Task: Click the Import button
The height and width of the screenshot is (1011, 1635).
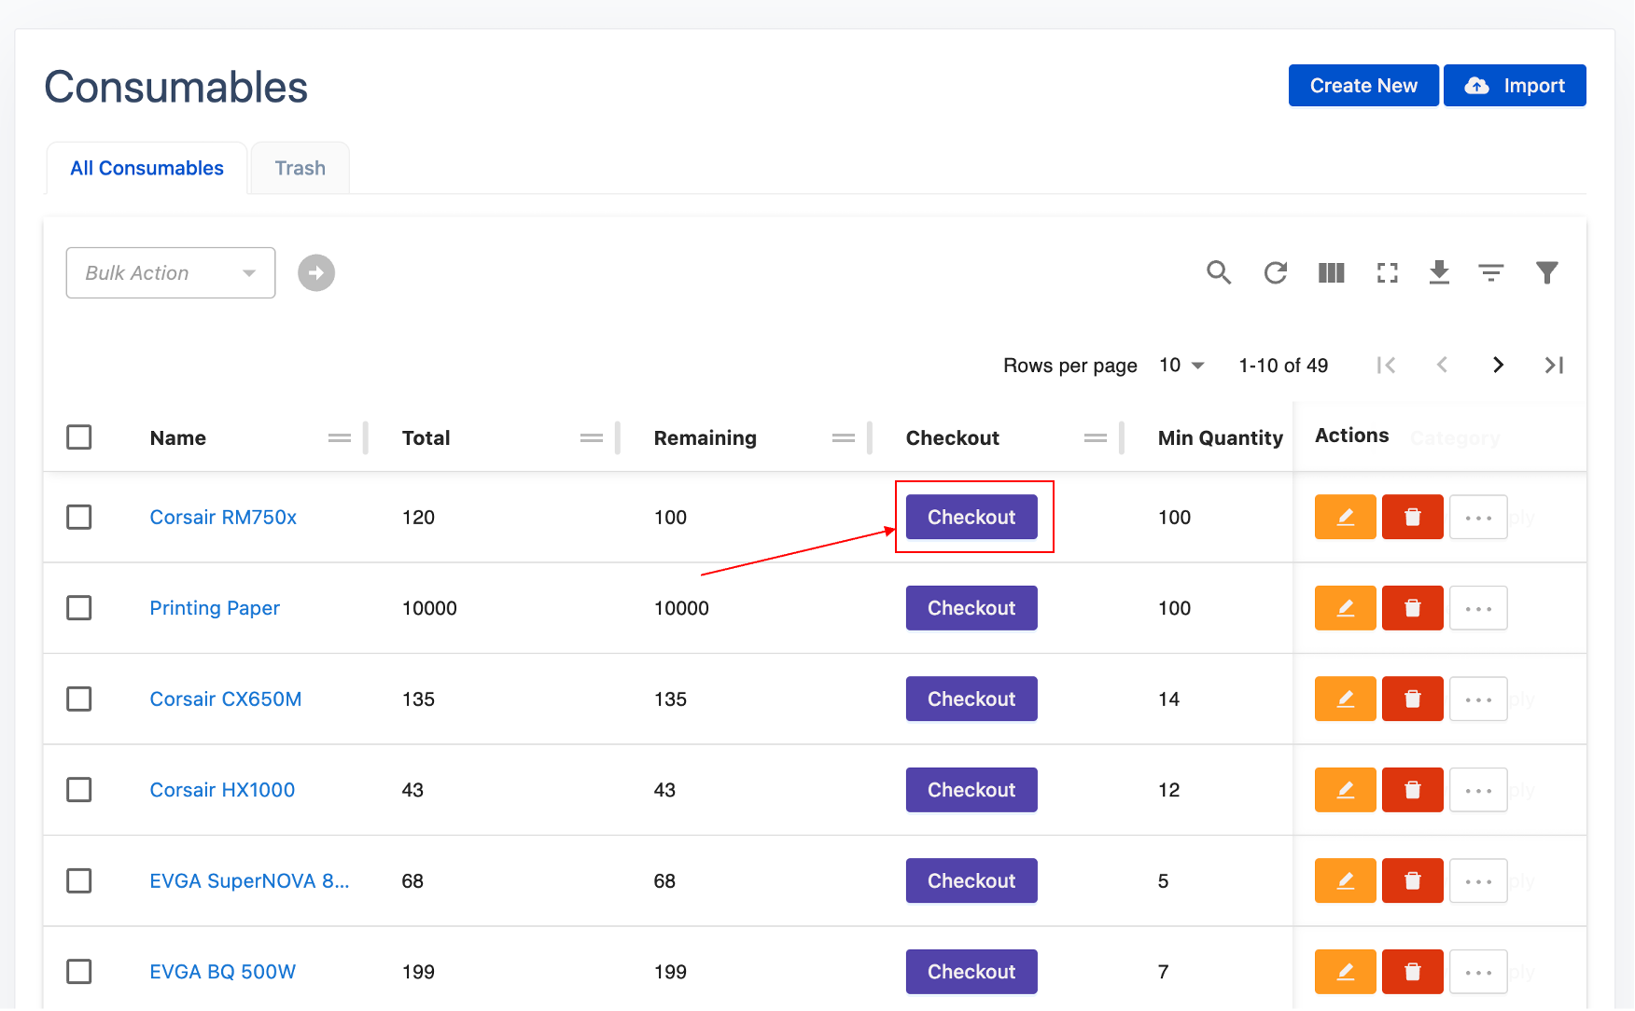Action: tap(1515, 86)
